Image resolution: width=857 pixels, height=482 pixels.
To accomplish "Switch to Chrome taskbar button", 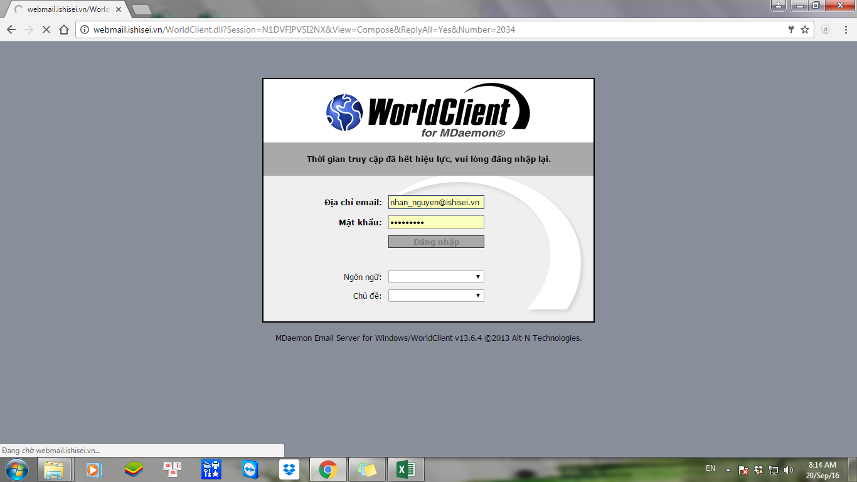I will coord(328,469).
